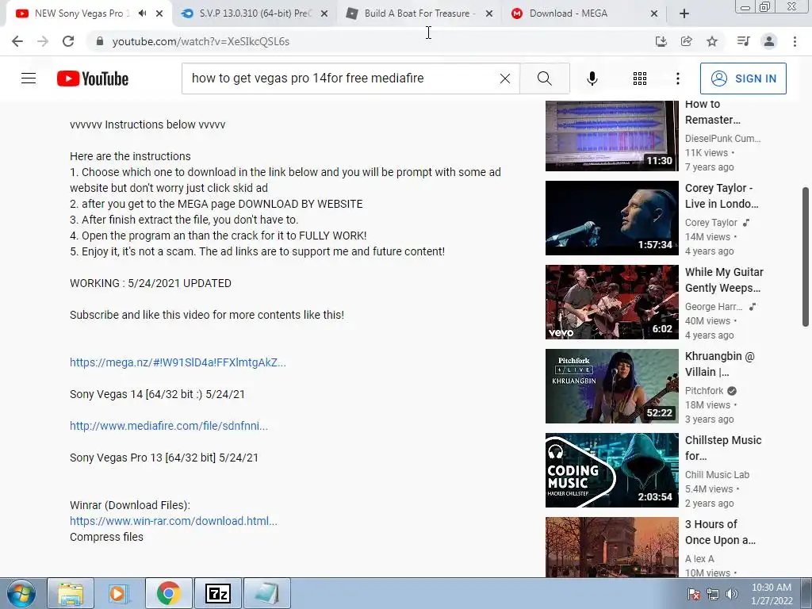Image resolution: width=812 pixels, height=609 pixels.
Task: Click the 'Sony Vegas Pro 13 [64/32 bit] 5/24/21' text
Action: coord(164,458)
